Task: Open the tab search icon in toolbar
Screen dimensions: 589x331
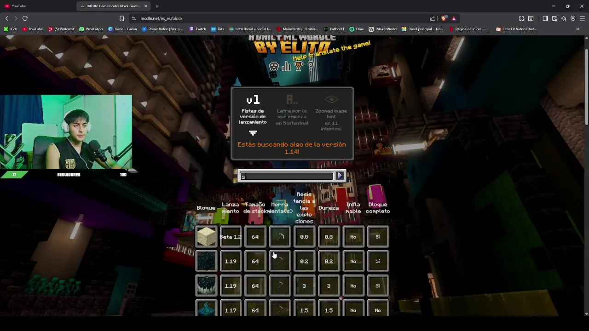Action: point(531,18)
